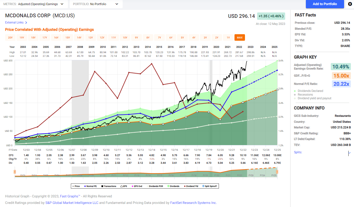
Task: Select the 18Y time range
Action: pyautogui.click(x=33, y=38)
